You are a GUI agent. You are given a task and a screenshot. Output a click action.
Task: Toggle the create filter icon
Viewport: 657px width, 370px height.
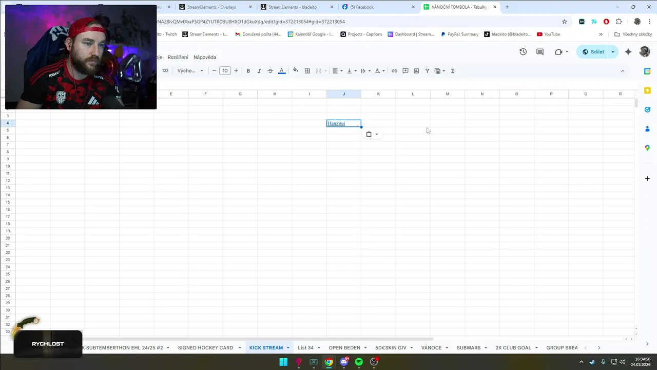click(x=427, y=71)
